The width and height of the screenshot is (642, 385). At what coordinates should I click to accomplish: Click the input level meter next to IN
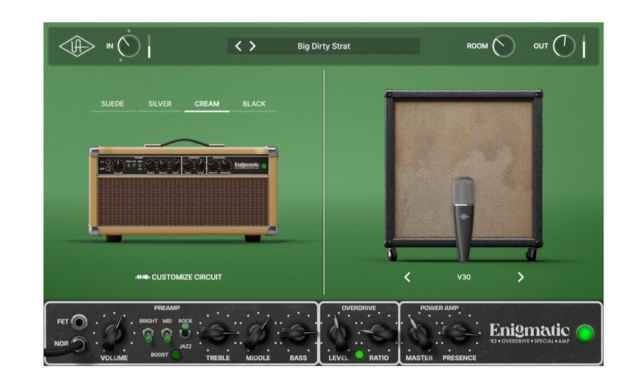tap(149, 46)
